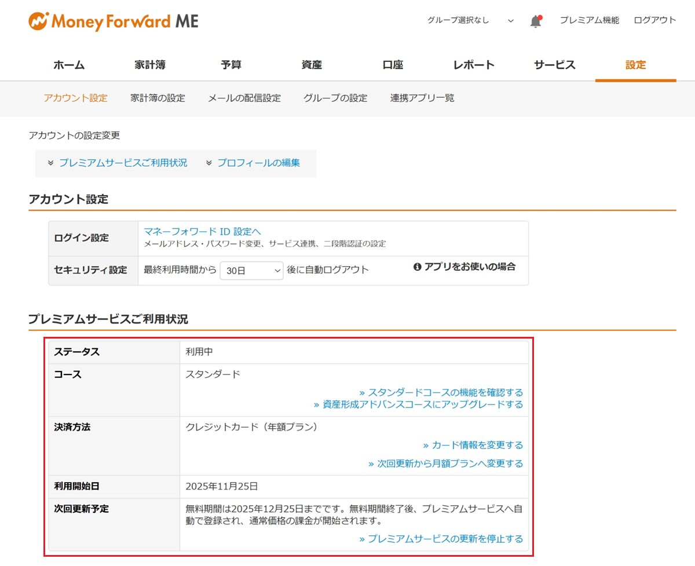This screenshot has width=695, height=566.
Task: Open the 資産 tab
Action: tap(312, 65)
